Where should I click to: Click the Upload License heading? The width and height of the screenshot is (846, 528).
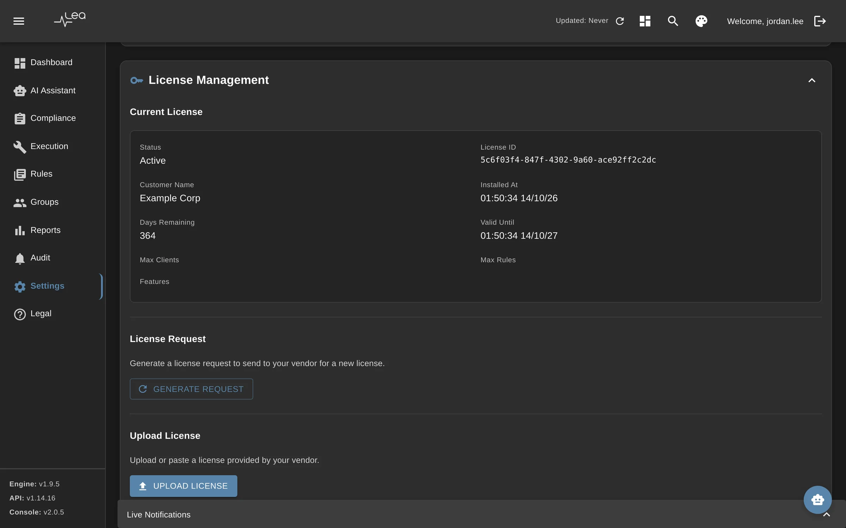pyautogui.click(x=165, y=436)
